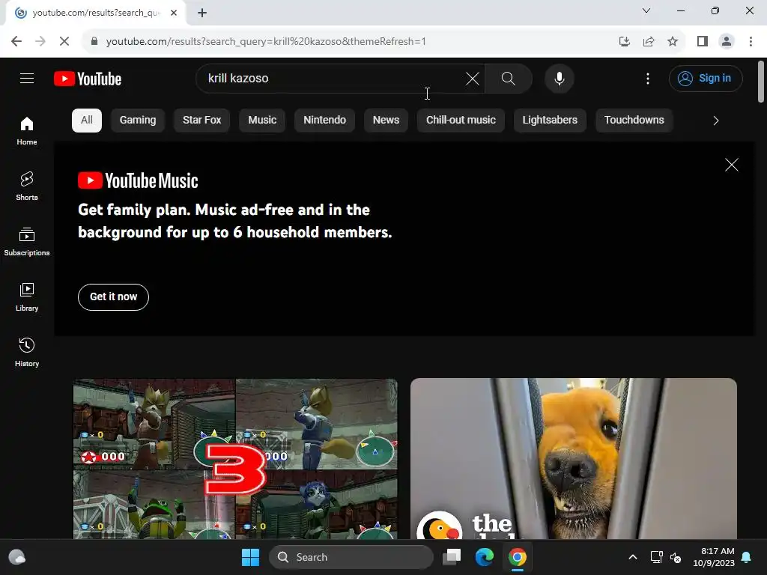Stop loading the page
The height and width of the screenshot is (575, 767).
pyautogui.click(x=64, y=42)
